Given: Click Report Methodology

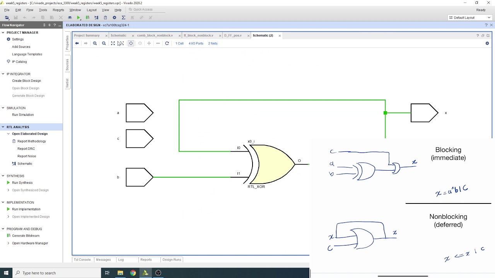Looking at the screenshot, I should [x=32, y=141].
